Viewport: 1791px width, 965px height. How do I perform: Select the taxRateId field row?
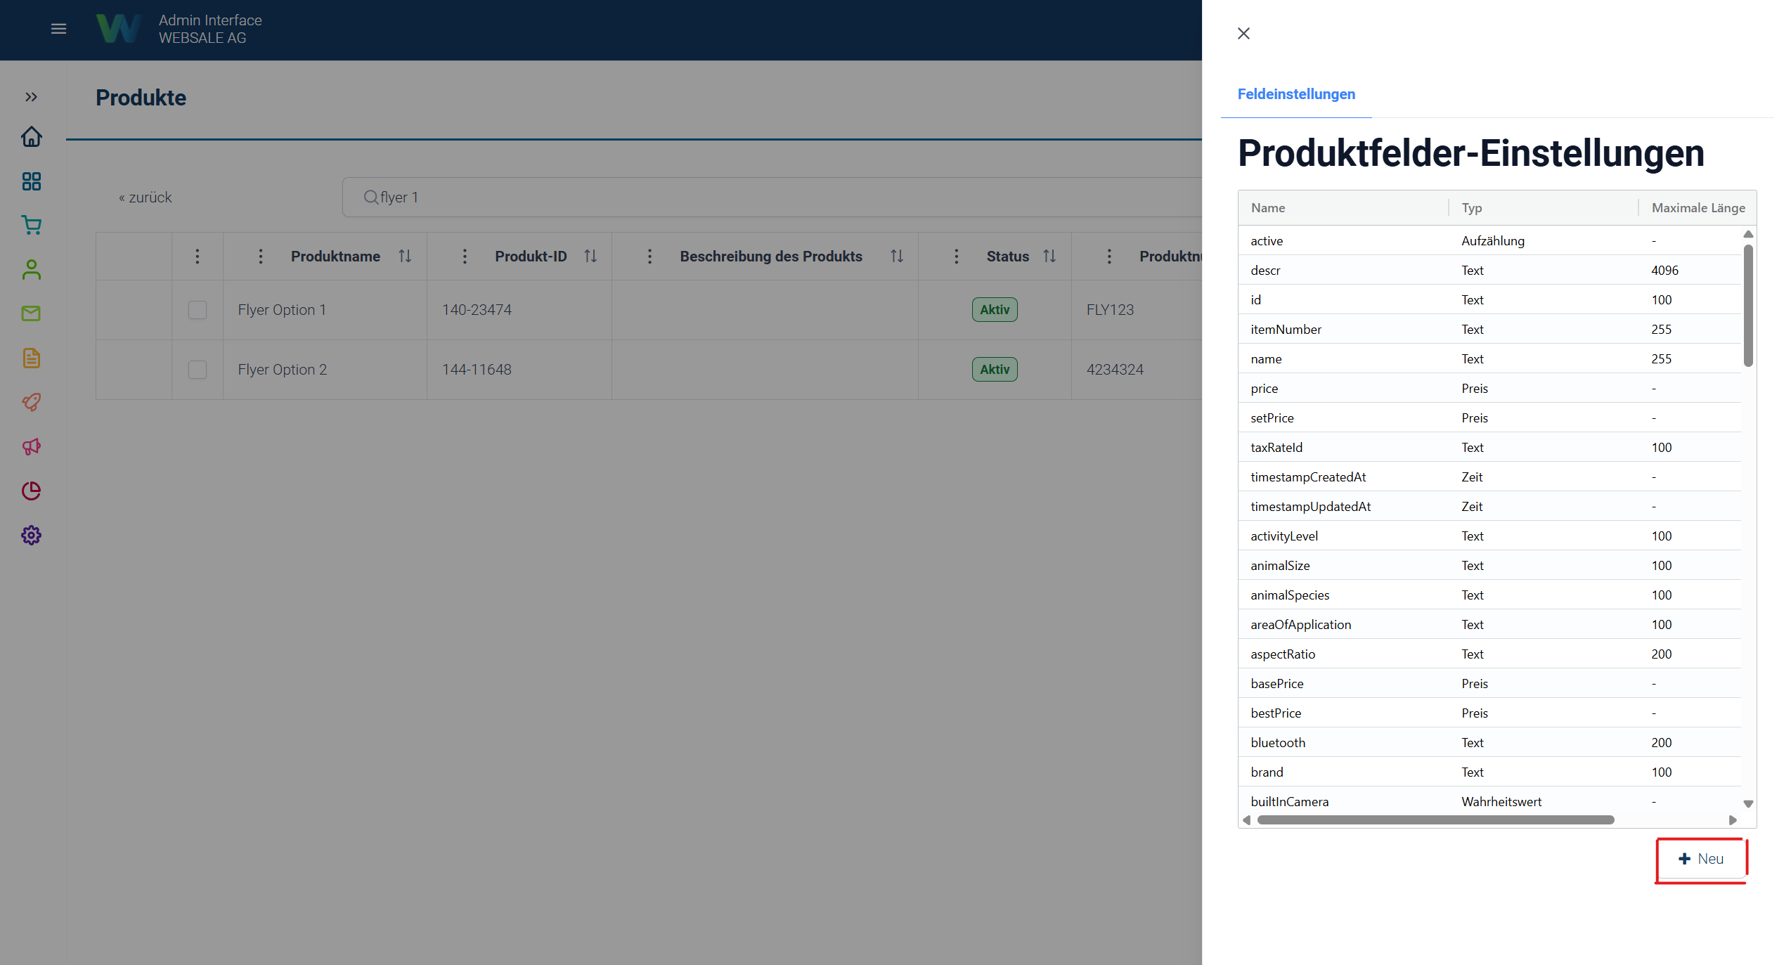coord(1490,448)
